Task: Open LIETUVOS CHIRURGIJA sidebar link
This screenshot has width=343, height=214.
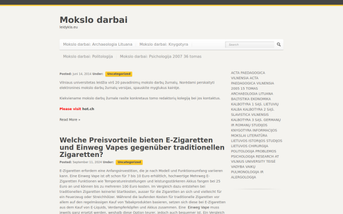Action: pyautogui.click(x=249, y=146)
